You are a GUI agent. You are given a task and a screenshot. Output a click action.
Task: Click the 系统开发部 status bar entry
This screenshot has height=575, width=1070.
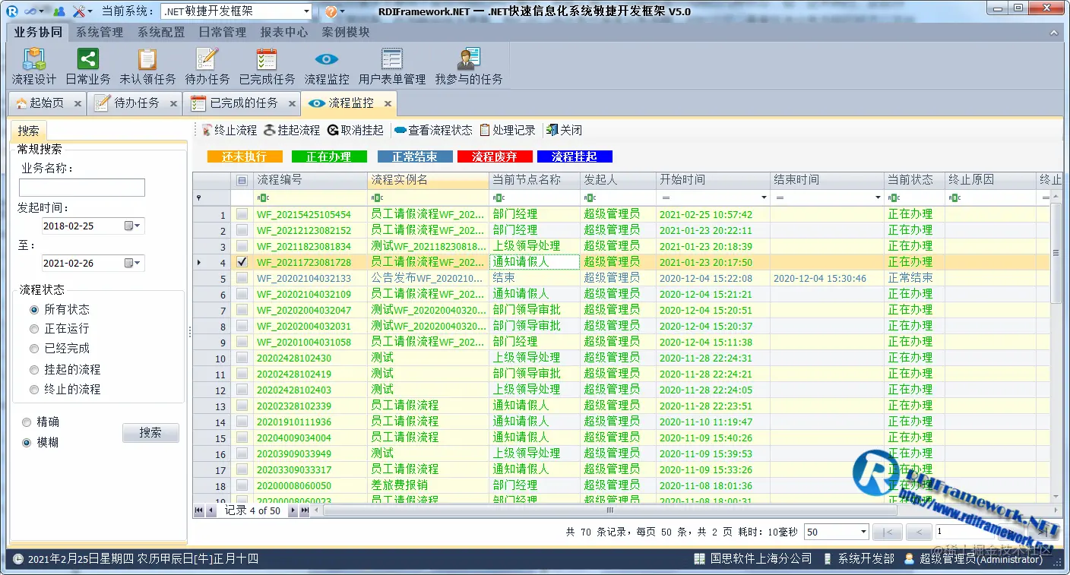(859, 558)
